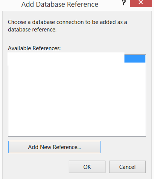Accept the chosen reference by clicking OK
The height and width of the screenshot is (179, 154).
87,167
